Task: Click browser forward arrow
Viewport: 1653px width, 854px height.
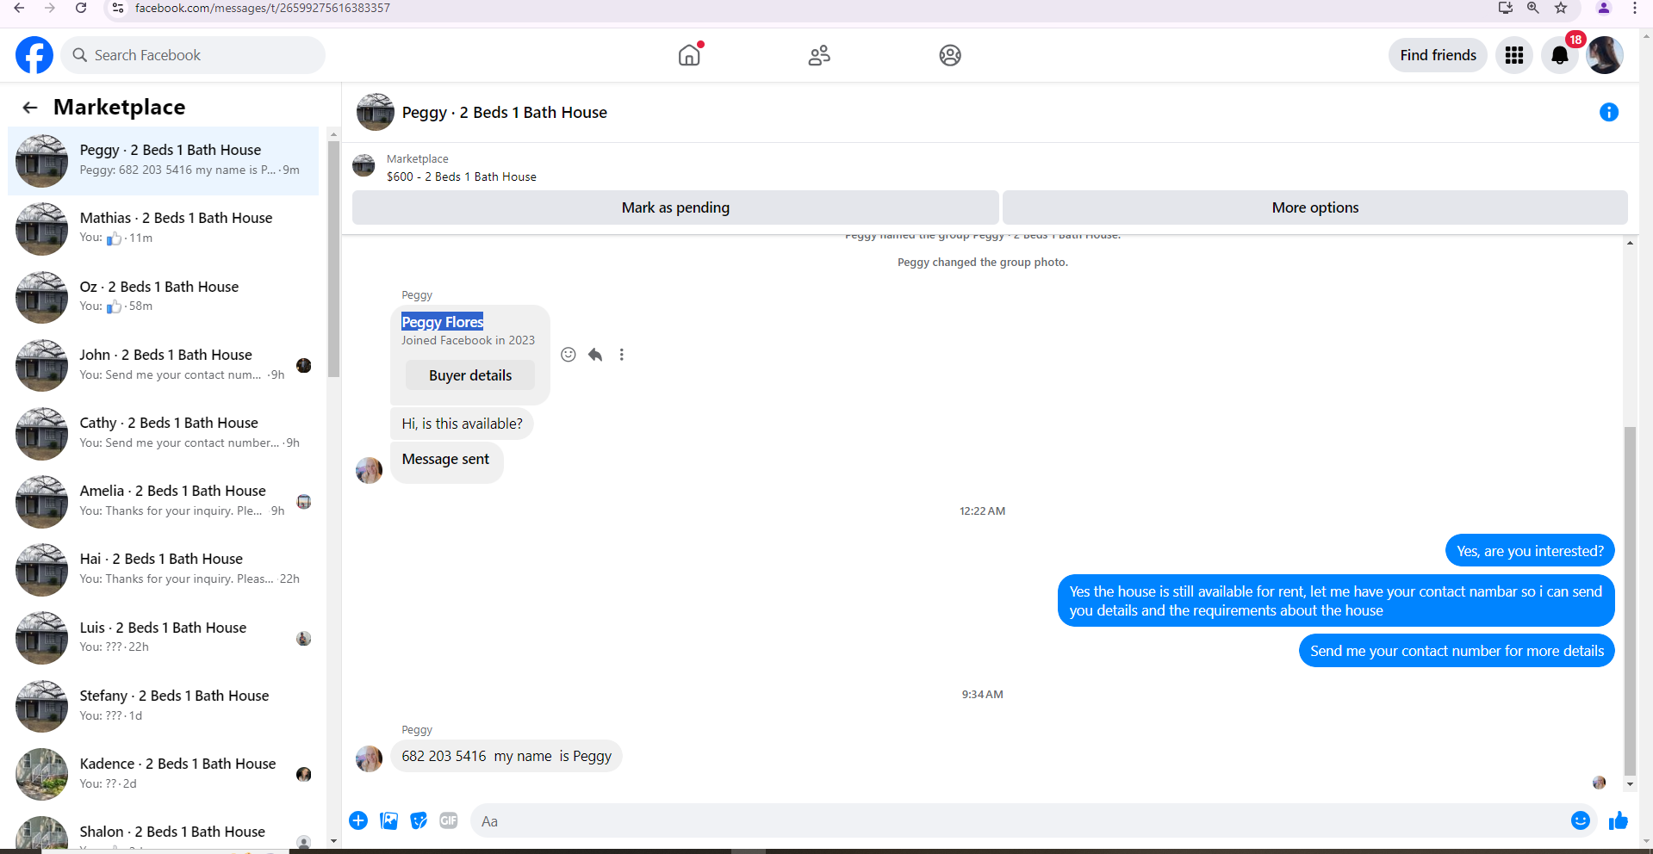Action: [x=50, y=8]
